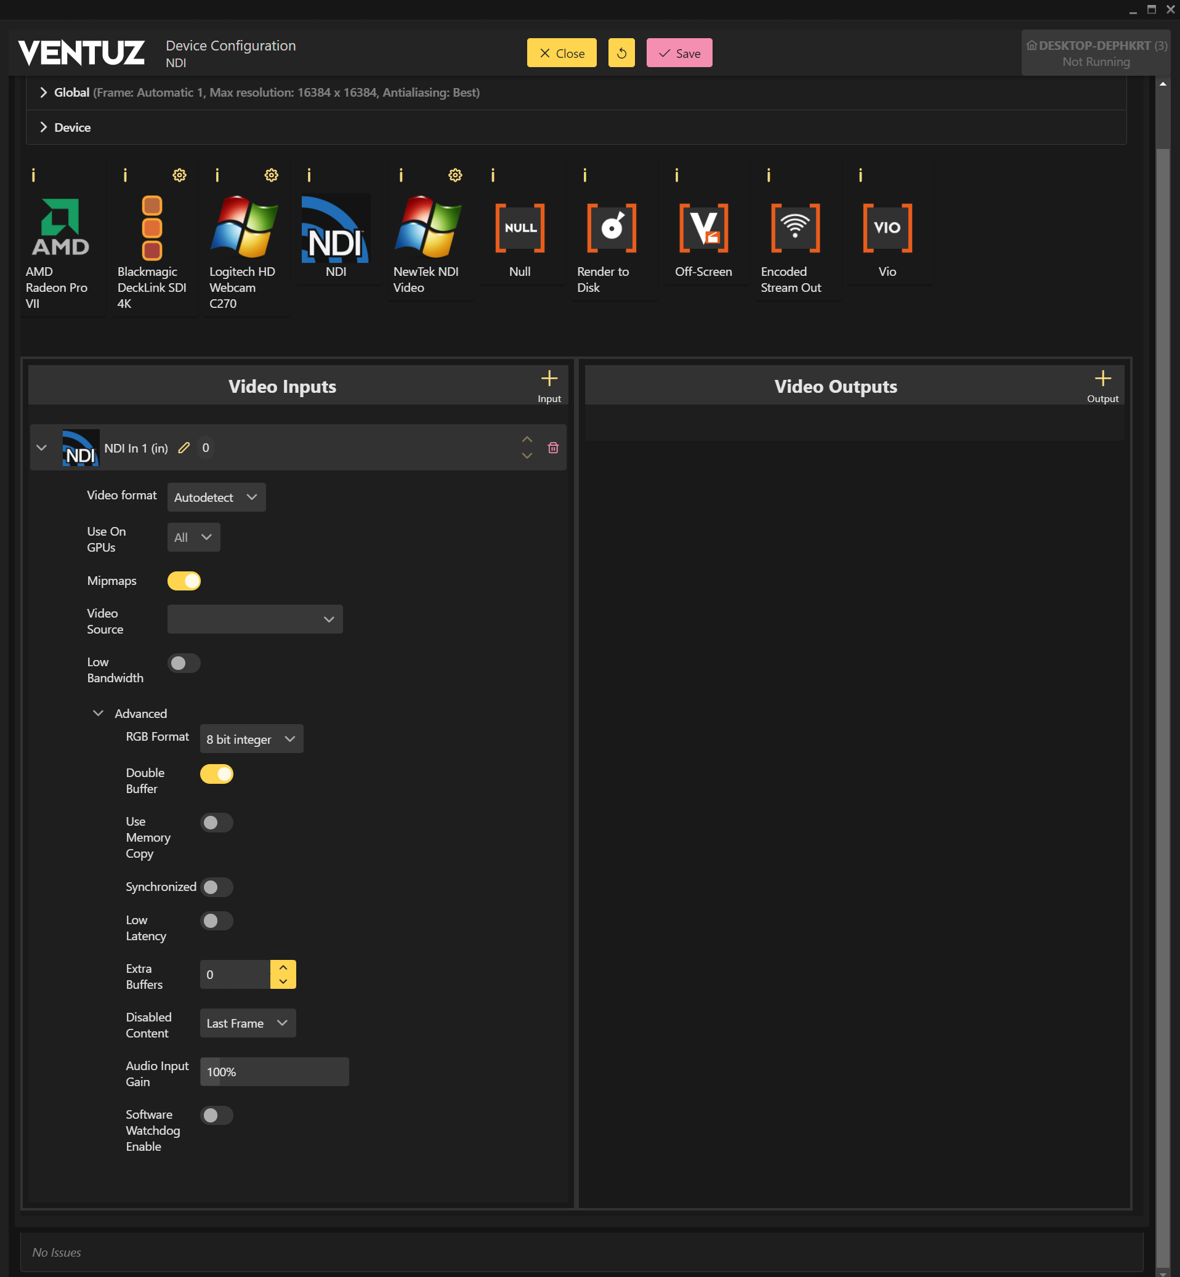Click the Close button in header
Viewport: 1180px width, 1277px height.
(x=561, y=53)
